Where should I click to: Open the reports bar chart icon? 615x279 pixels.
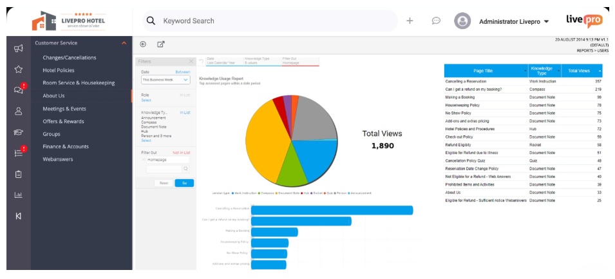pos(19,195)
